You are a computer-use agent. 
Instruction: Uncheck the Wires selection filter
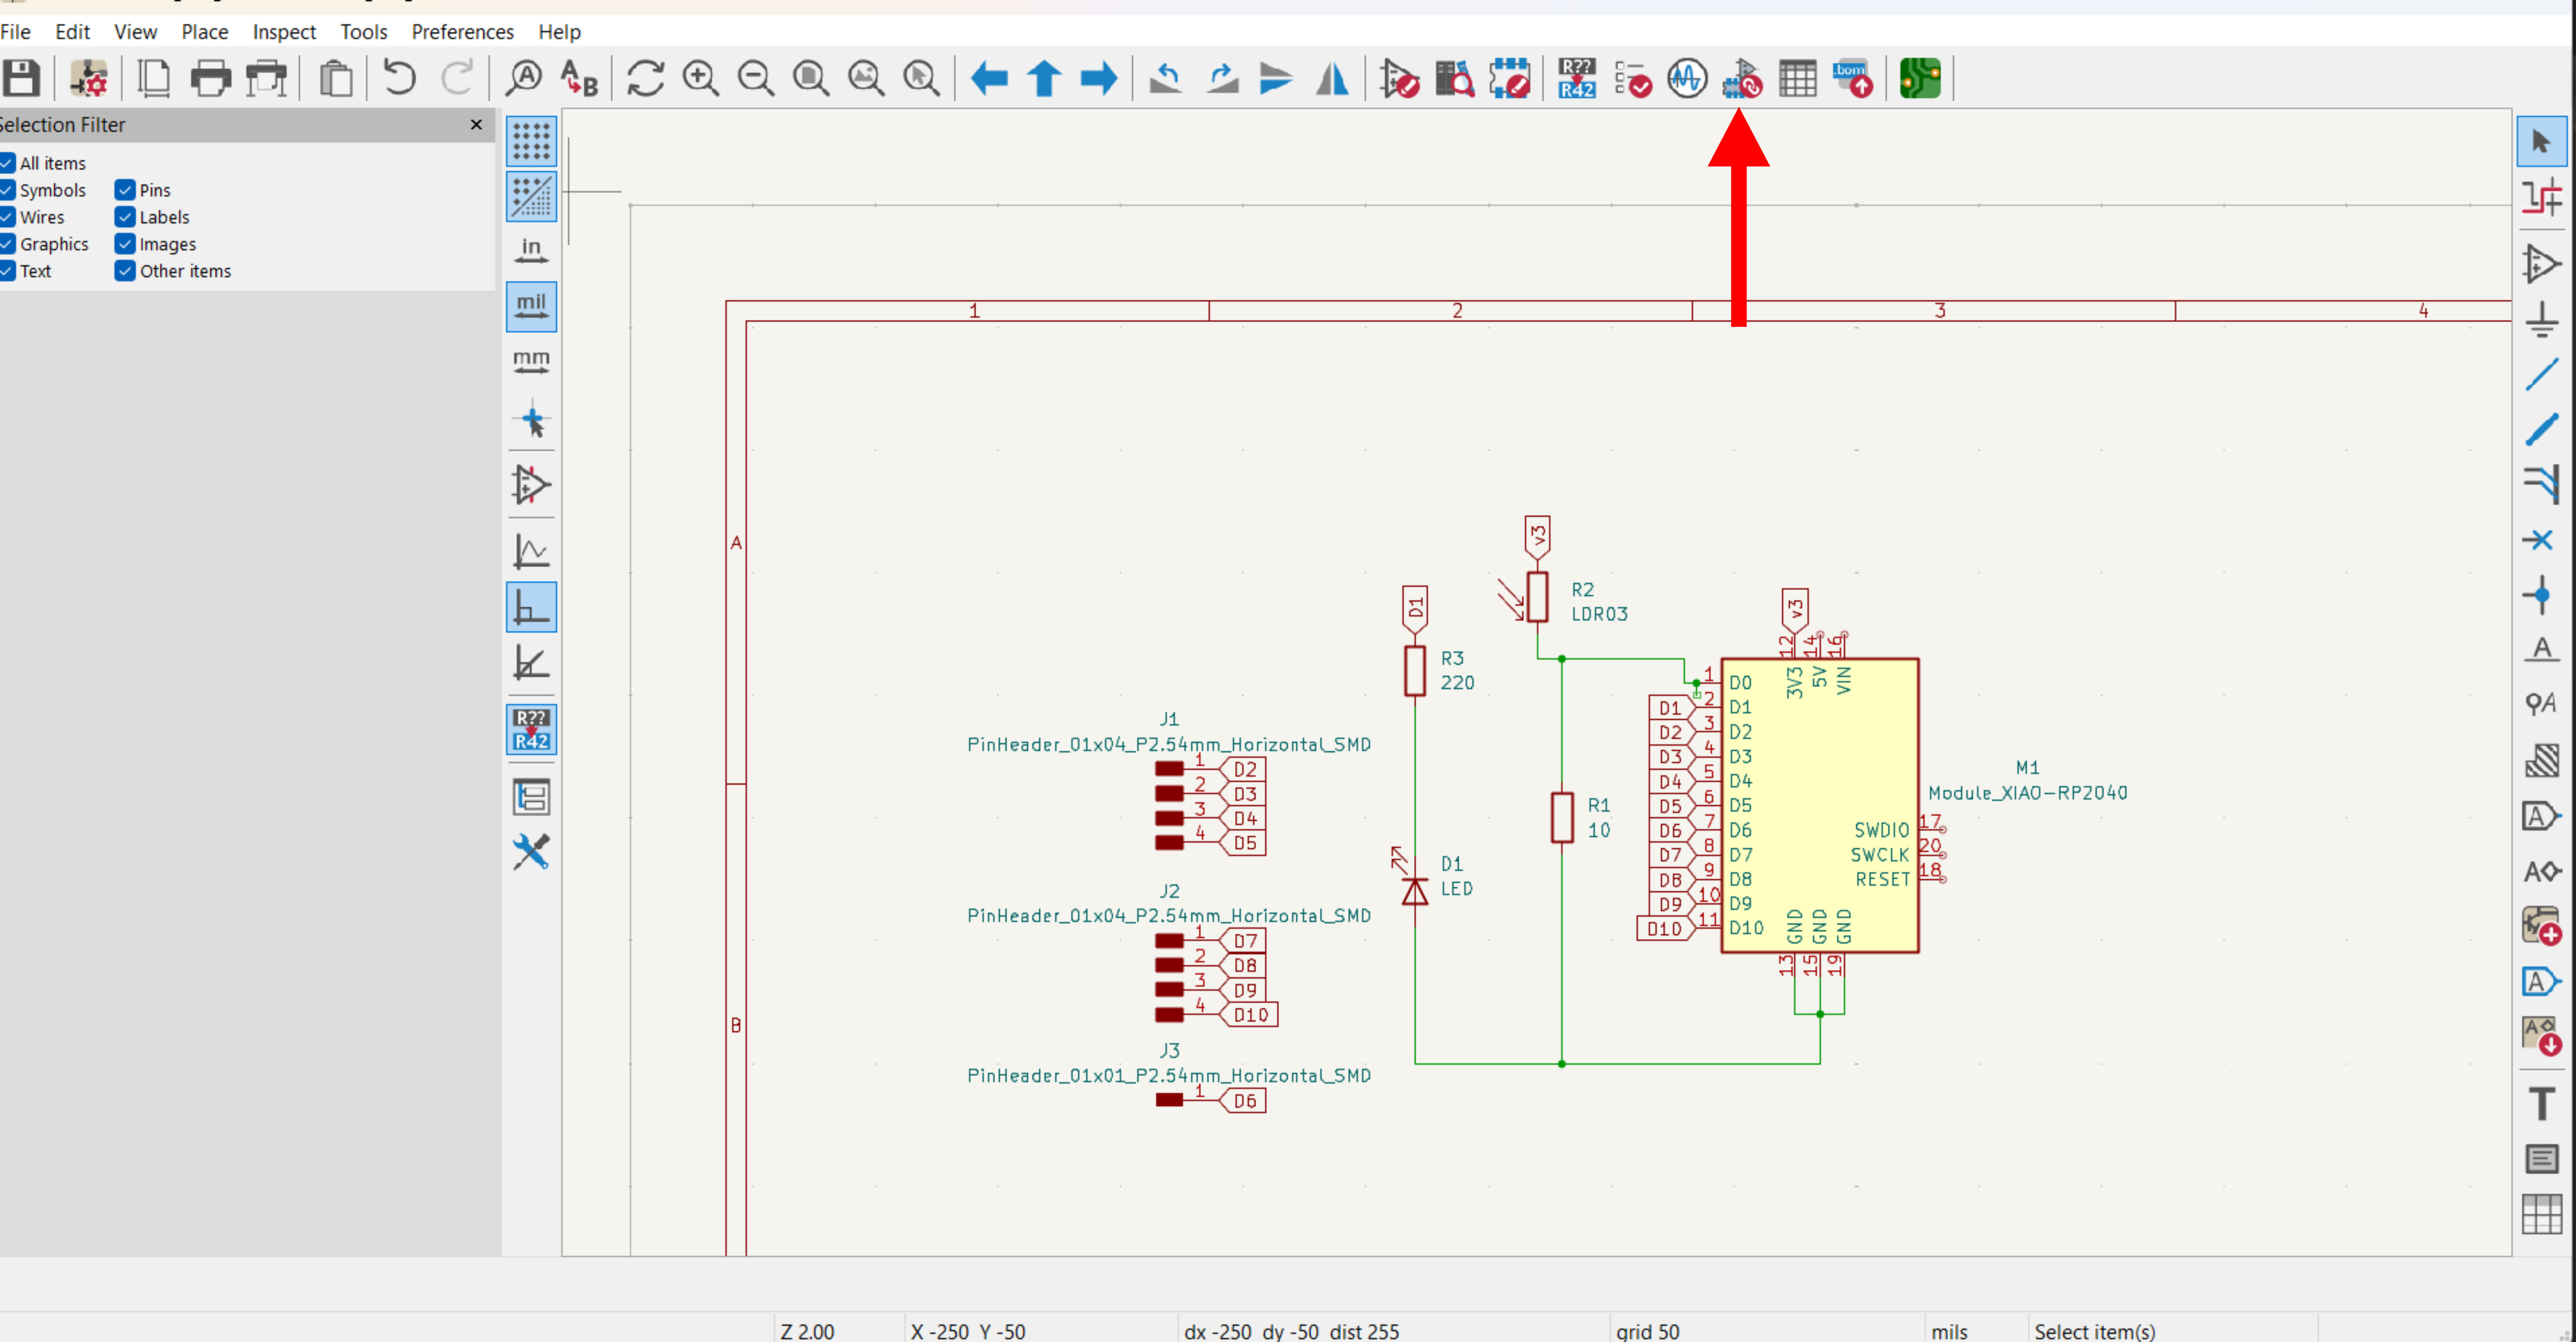tap(8, 217)
